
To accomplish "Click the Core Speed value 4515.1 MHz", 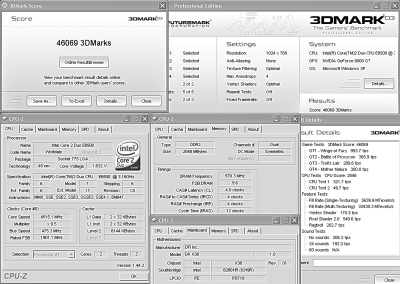I will (52, 217).
